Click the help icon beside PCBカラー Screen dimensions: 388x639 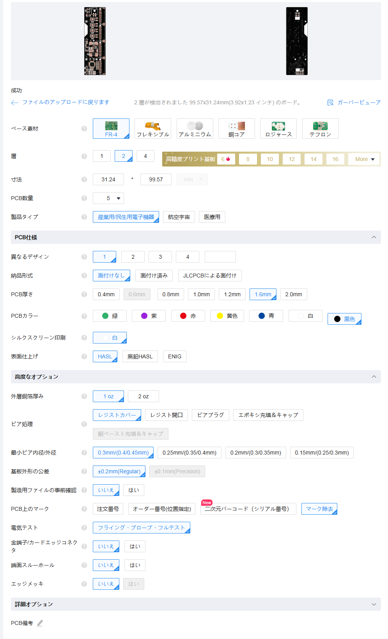[x=84, y=316]
